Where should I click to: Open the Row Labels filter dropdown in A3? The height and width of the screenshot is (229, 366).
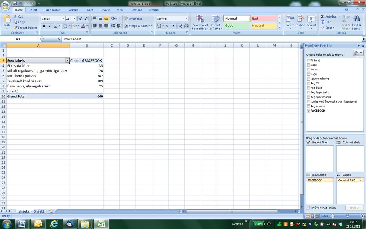pos(68,61)
